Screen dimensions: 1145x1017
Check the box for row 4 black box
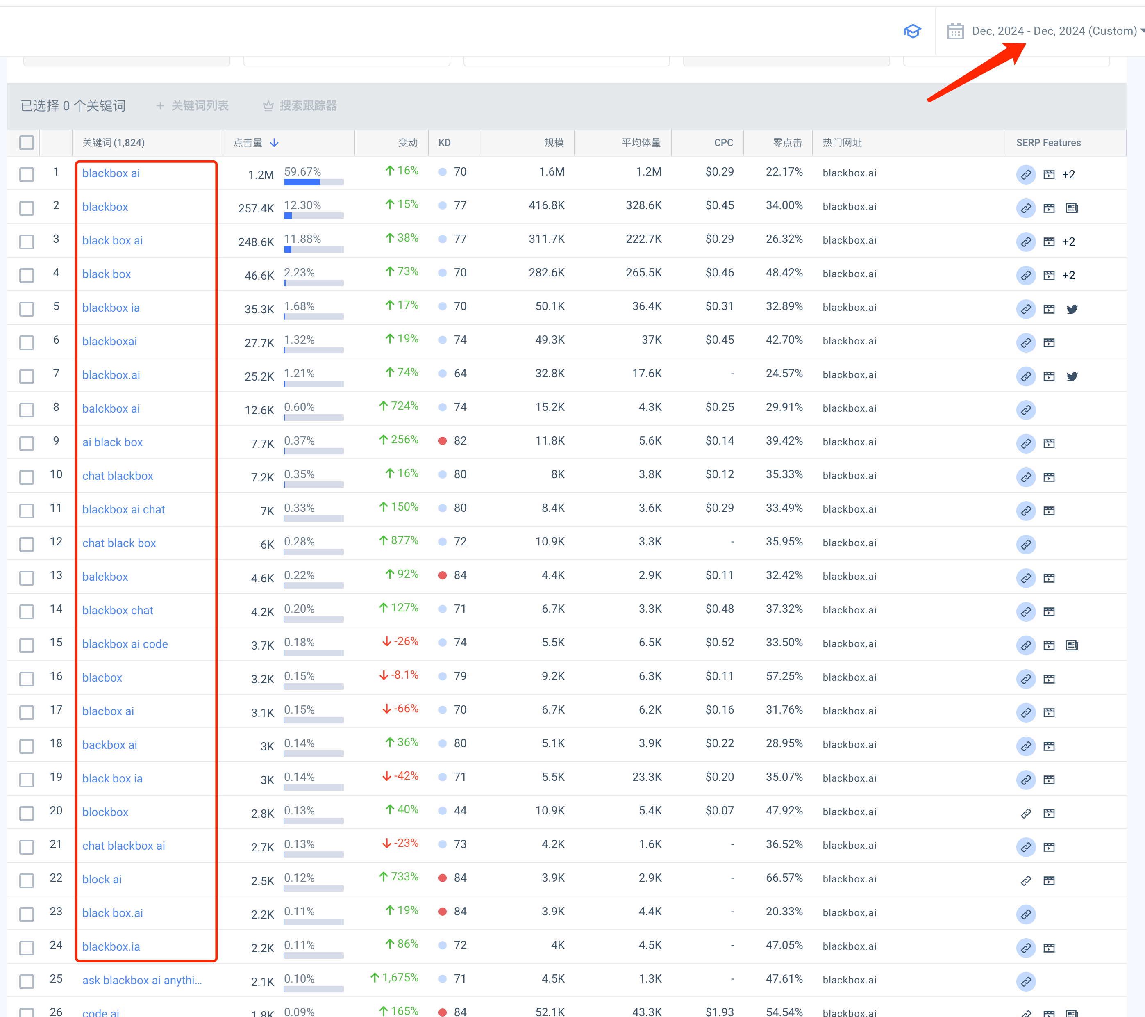(x=26, y=275)
